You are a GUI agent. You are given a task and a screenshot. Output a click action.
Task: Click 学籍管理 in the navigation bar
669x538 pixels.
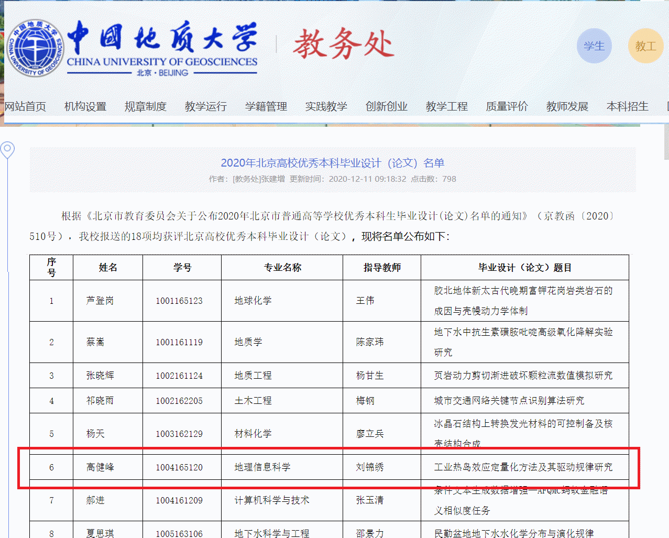(x=266, y=106)
